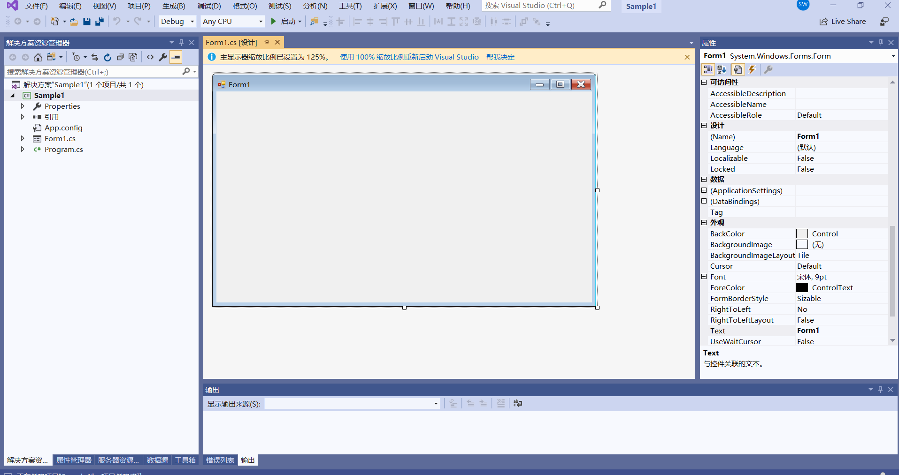Toggle Alphabetical sort in Properties panel

722,70
